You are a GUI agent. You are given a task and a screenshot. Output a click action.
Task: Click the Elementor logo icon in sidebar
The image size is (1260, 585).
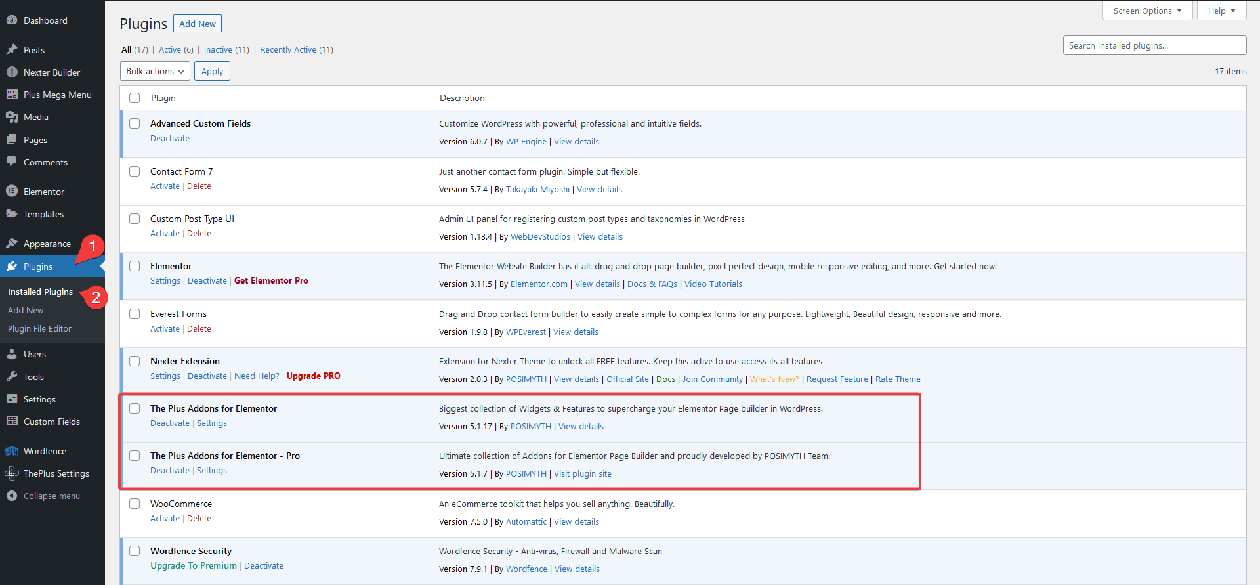click(x=12, y=192)
